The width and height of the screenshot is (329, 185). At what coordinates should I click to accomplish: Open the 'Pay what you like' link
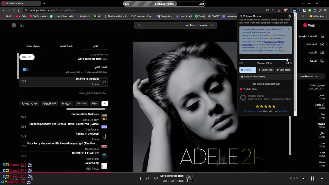(252, 111)
